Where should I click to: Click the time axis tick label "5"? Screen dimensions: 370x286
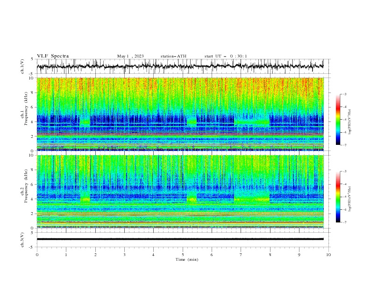pyautogui.click(x=183, y=255)
